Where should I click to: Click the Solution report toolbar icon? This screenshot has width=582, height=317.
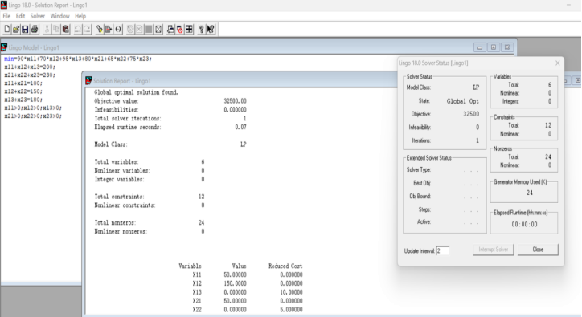coord(139,29)
